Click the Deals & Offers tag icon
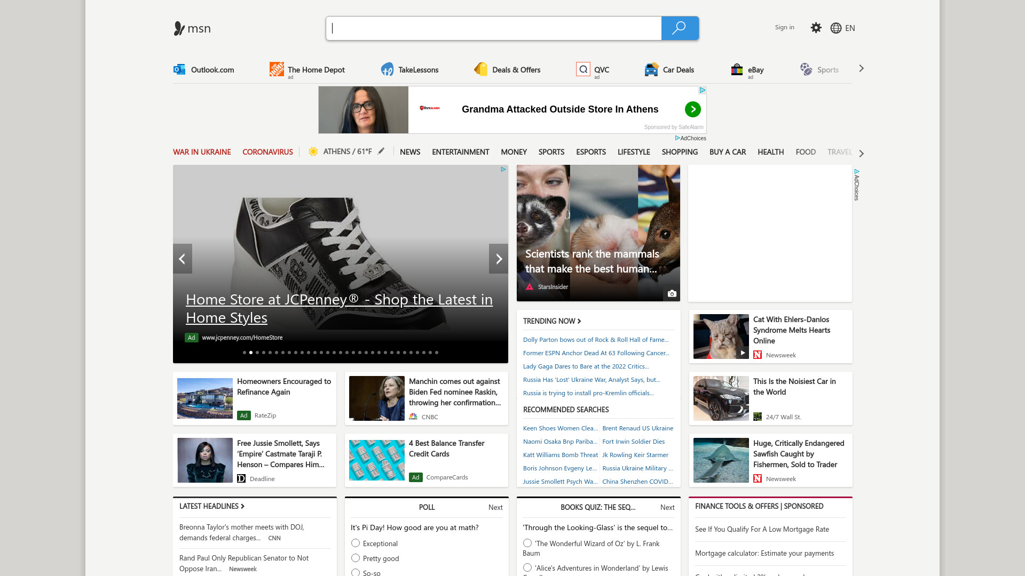 (x=481, y=69)
